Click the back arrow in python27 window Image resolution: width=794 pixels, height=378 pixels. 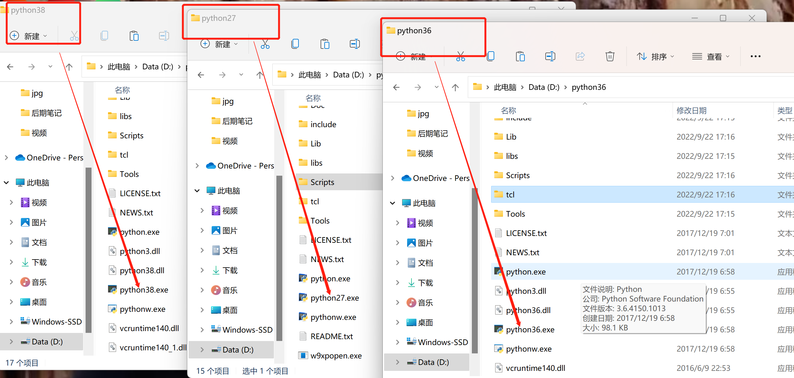pyautogui.click(x=201, y=75)
